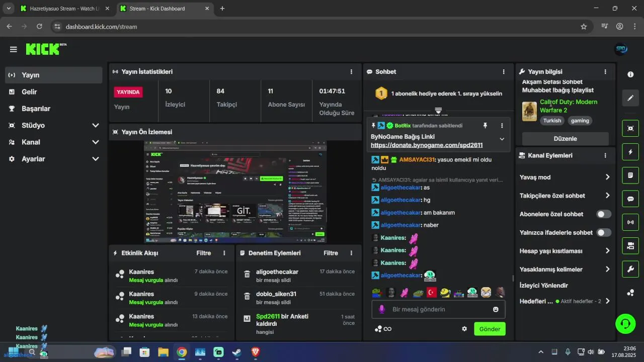Toggle lightning activity feed widget icon
644x362 pixels.
pyautogui.click(x=630, y=152)
